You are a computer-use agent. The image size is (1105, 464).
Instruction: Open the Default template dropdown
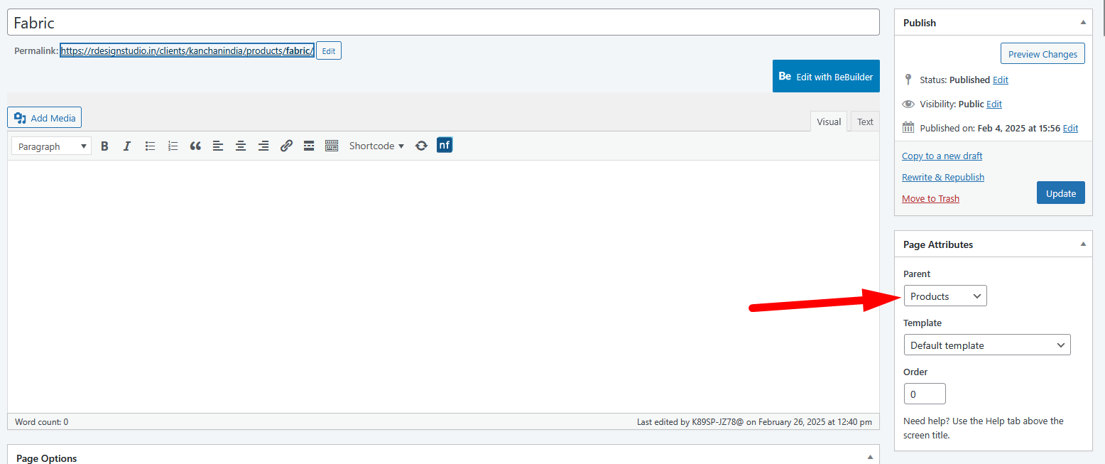click(x=986, y=345)
